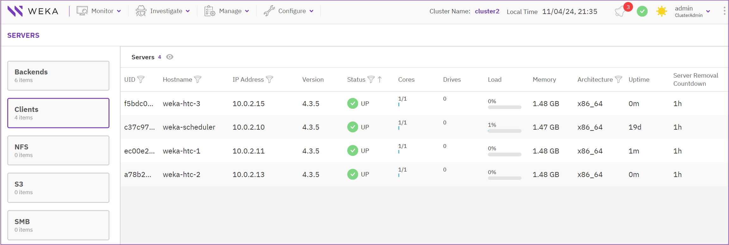Toggle the Servers column visibility eye
Image resolution: width=729 pixels, height=245 pixels.
pyautogui.click(x=170, y=57)
